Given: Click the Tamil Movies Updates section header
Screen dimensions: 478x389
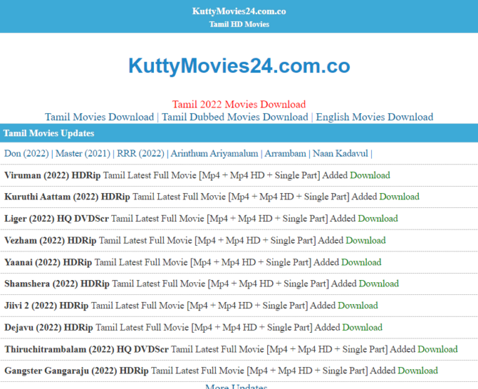Looking at the screenshot, I should click(x=239, y=133).
